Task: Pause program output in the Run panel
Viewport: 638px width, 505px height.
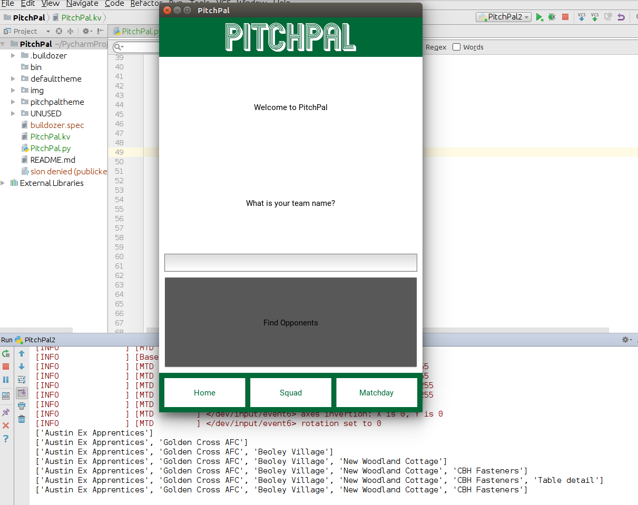Action: click(6, 380)
